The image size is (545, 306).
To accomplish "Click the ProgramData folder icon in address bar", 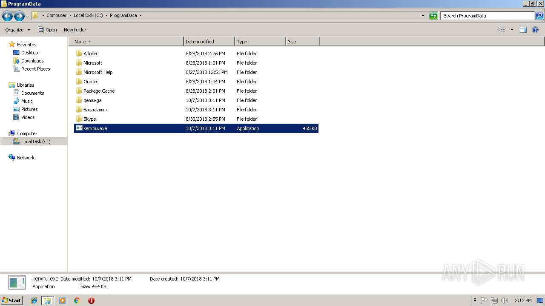I will 35,15.
